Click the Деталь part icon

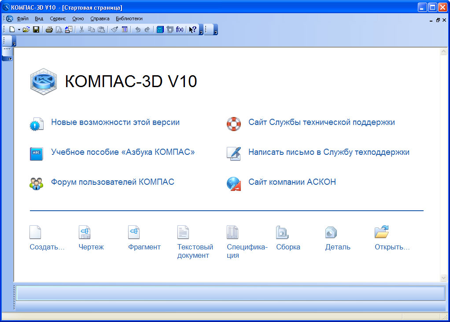click(331, 232)
